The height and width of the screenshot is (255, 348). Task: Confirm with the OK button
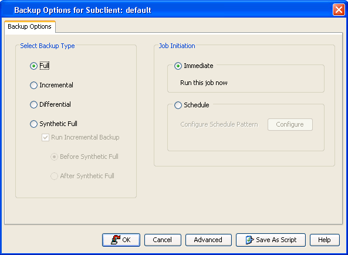(121, 240)
